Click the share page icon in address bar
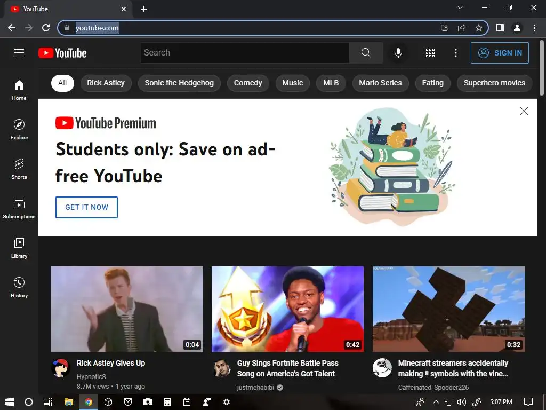 click(462, 28)
